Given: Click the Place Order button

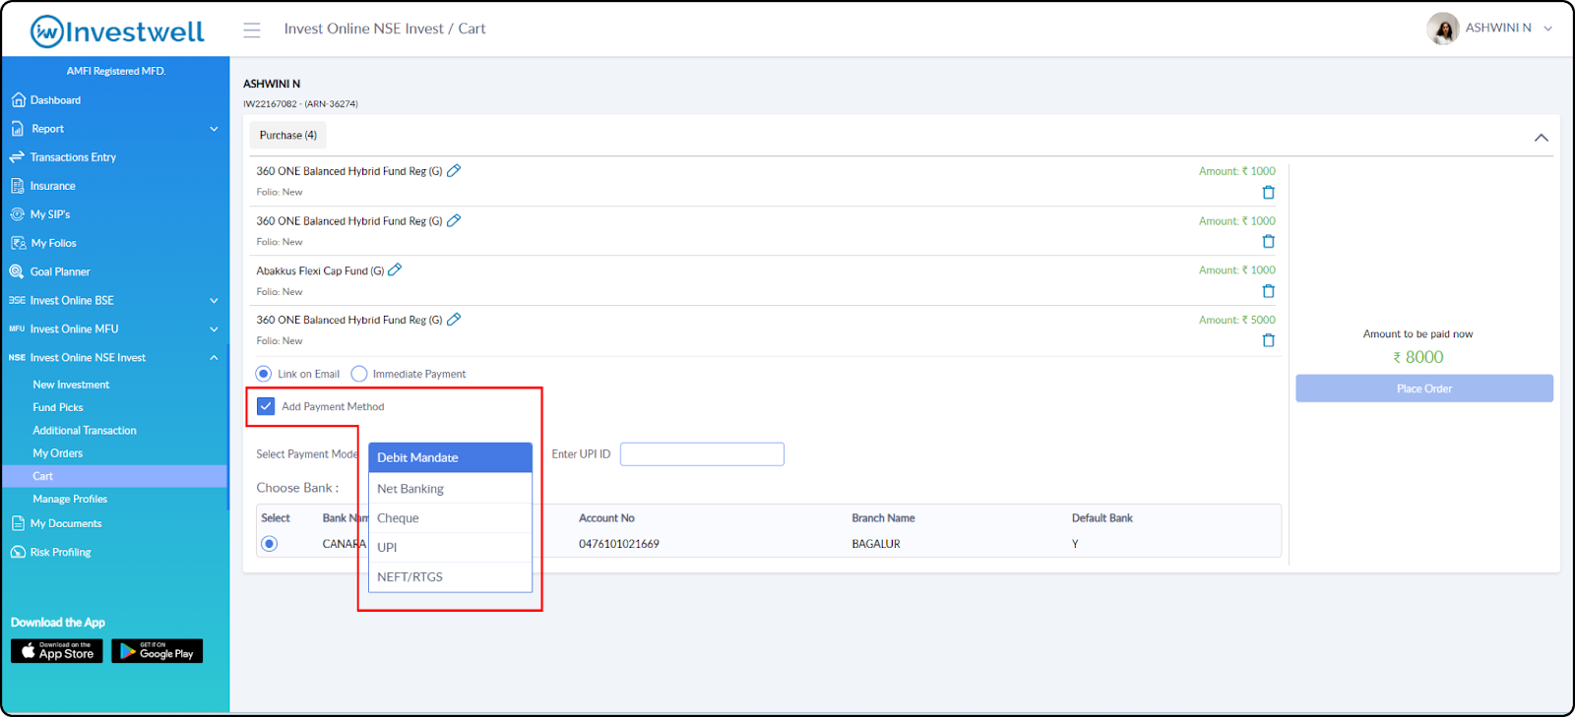Looking at the screenshot, I should (1424, 388).
